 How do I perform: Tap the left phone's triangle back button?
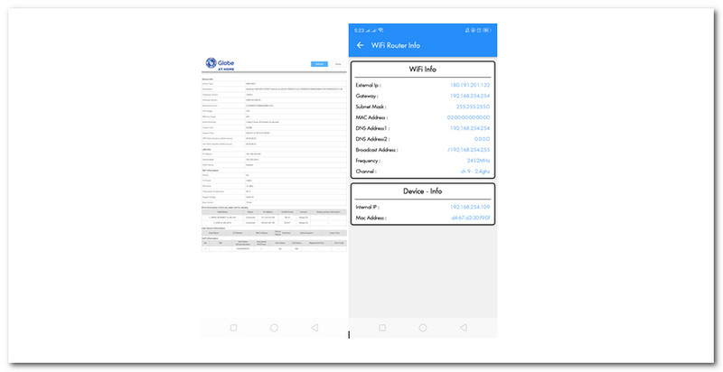(315, 328)
